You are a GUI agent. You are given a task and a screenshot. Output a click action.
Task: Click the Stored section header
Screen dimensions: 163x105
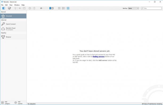(3, 12)
